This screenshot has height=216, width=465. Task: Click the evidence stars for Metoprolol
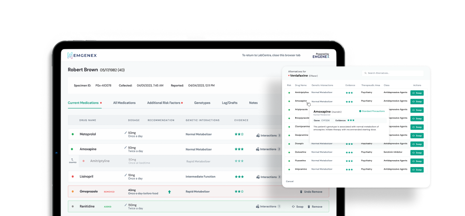click(x=239, y=134)
